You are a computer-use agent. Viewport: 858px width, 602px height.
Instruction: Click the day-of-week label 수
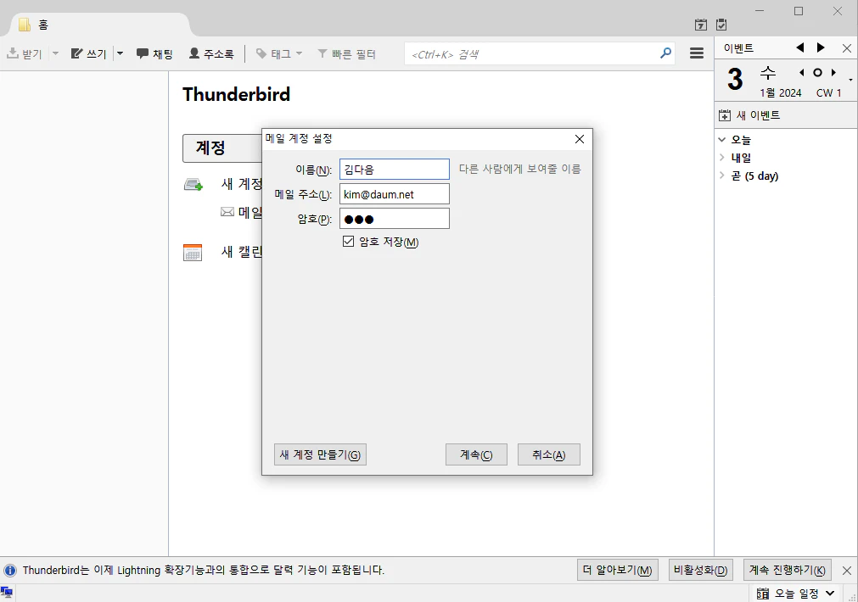tap(768, 72)
